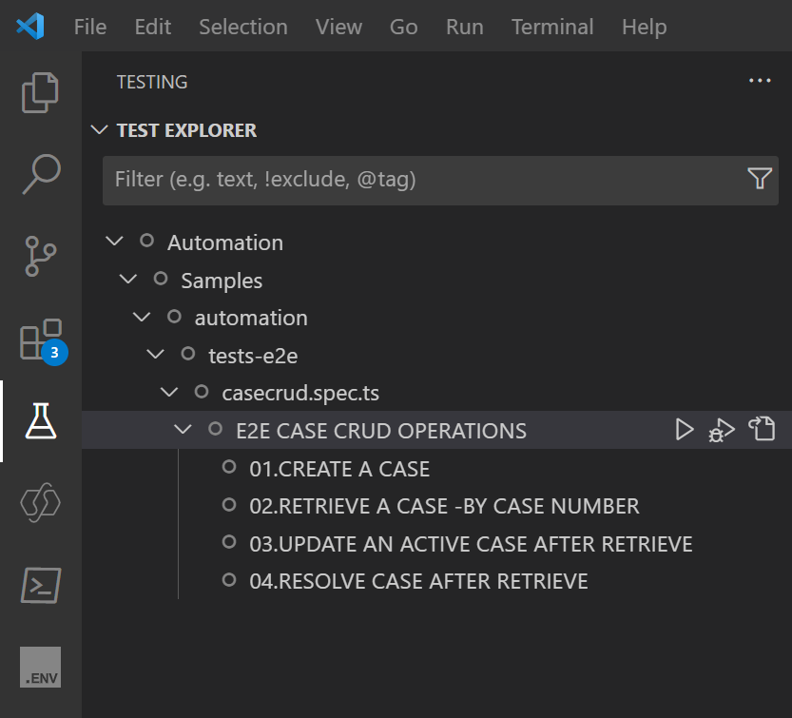792x718 pixels.
Task: Click the VS Code logo icon
Action: 30,27
